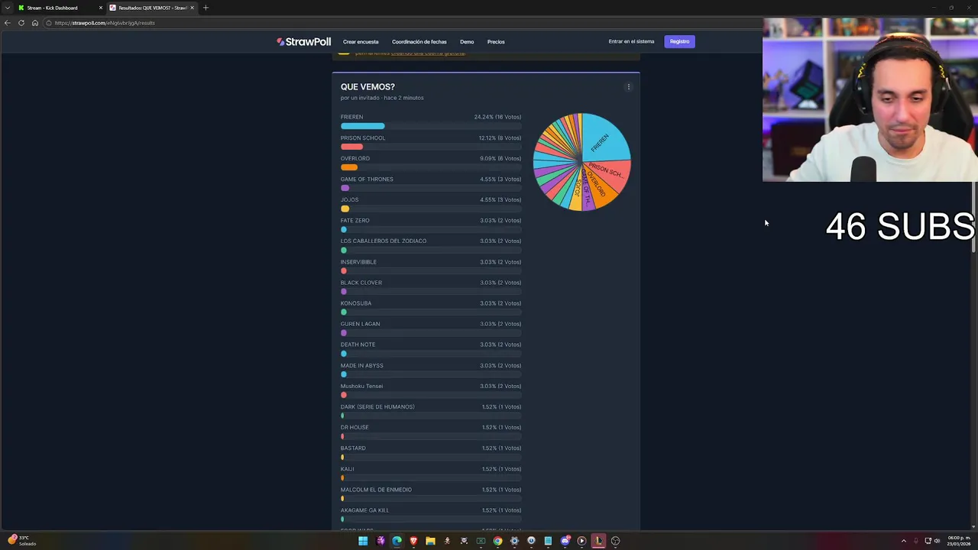Click the GAME OF THRONES option label
Screen dimensions: 978x550
[367, 180]
